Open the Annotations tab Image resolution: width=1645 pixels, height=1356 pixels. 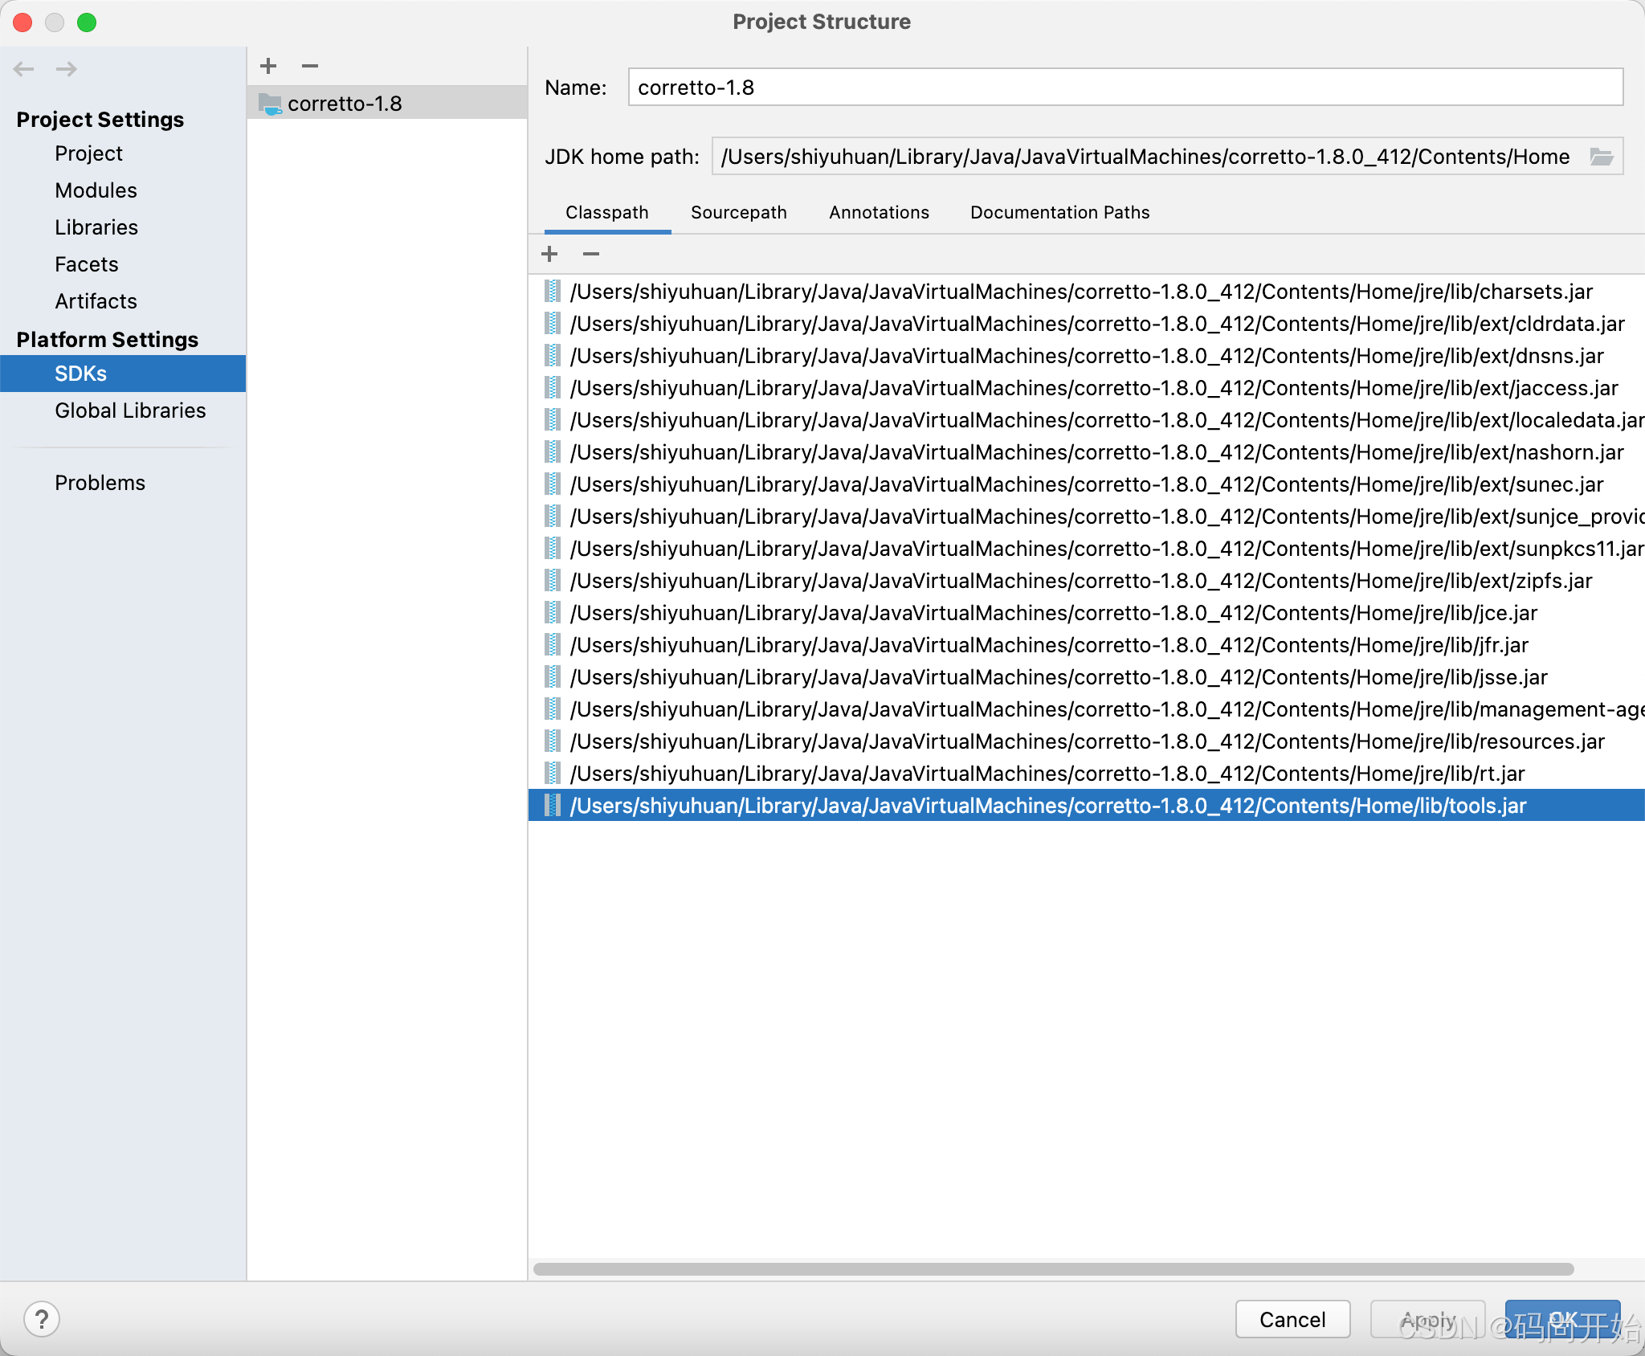(x=879, y=212)
